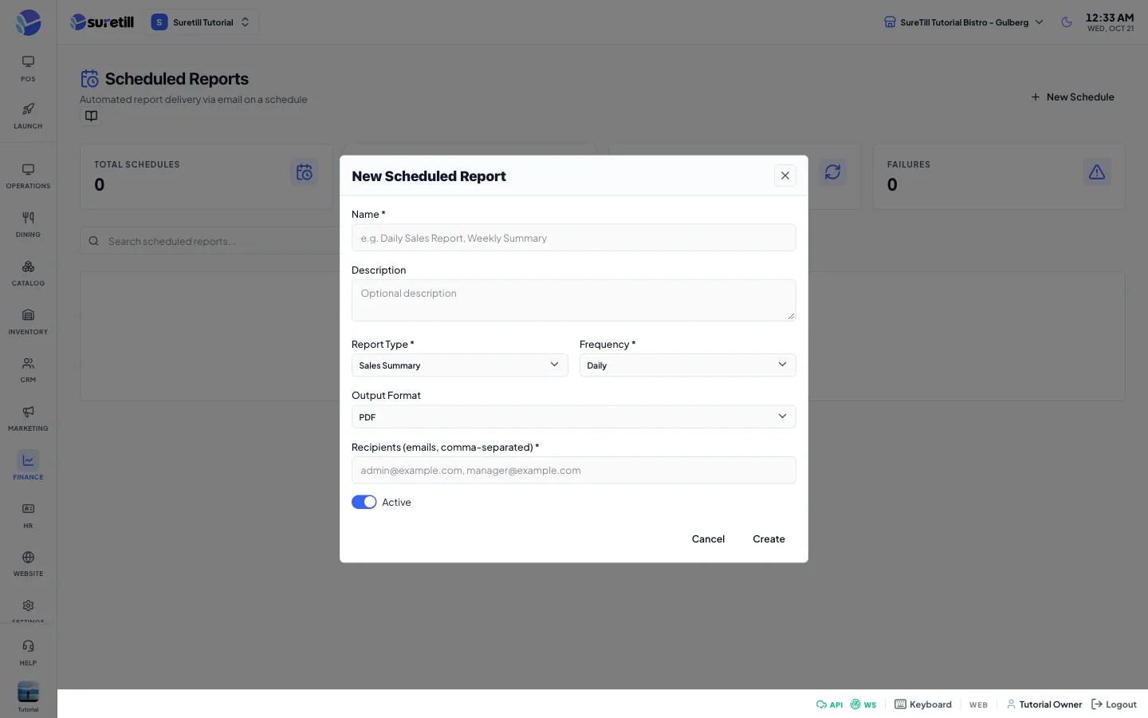Image resolution: width=1148 pixels, height=718 pixels.
Task: Focus the Name input field
Action: pos(574,238)
